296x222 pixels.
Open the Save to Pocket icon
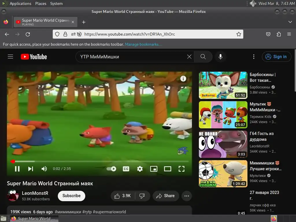268,34
